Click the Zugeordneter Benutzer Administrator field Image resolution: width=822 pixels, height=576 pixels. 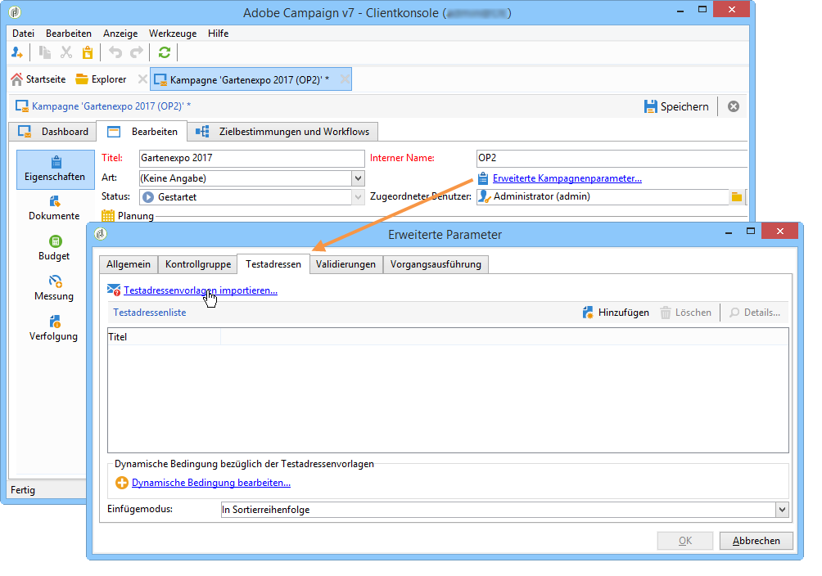[x=603, y=196]
